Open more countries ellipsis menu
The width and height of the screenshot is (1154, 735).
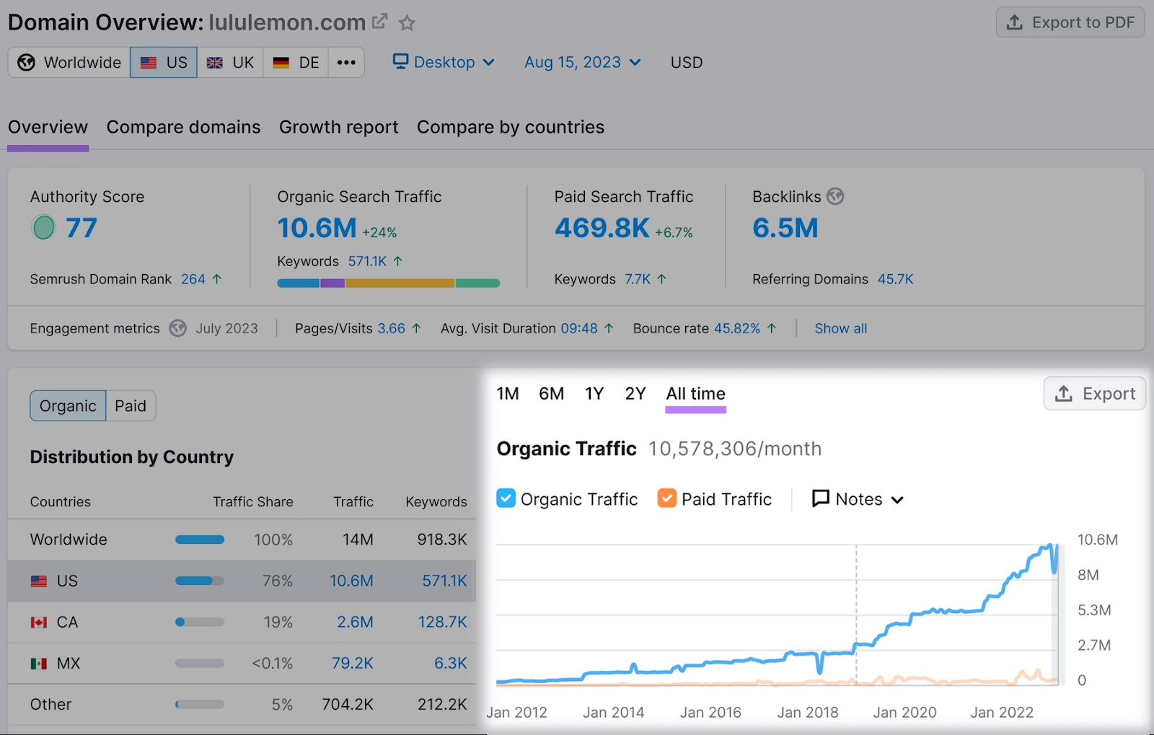click(x=346, y=63)
